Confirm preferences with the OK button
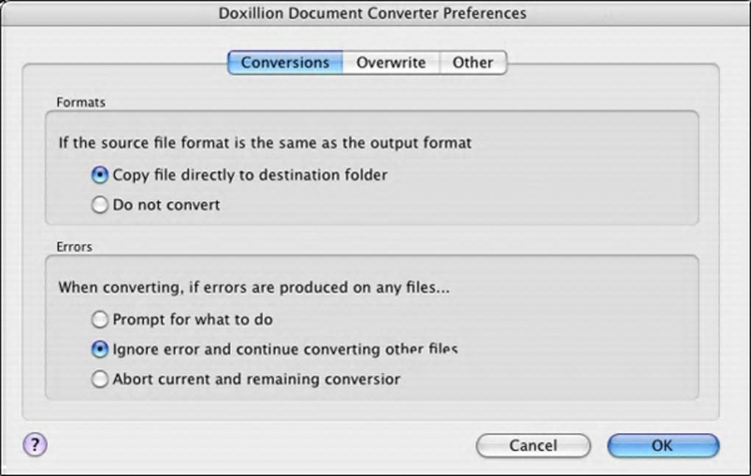This screenshot has height=476, width=751. 663,445
